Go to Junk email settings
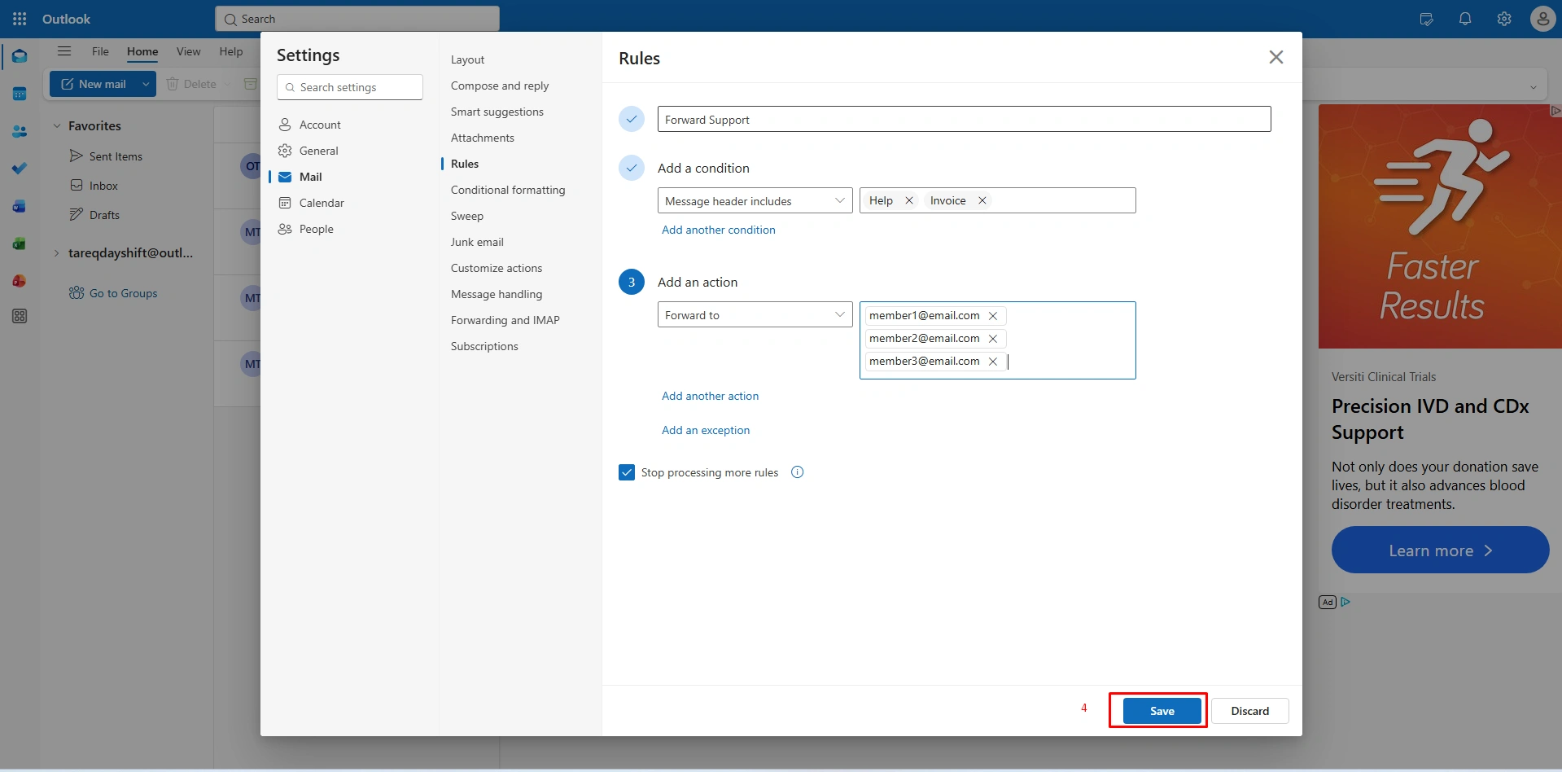1562x772 pixels. click(x=477, y=242)
